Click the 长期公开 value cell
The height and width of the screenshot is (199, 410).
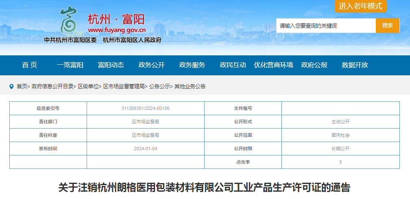[340, 149]
